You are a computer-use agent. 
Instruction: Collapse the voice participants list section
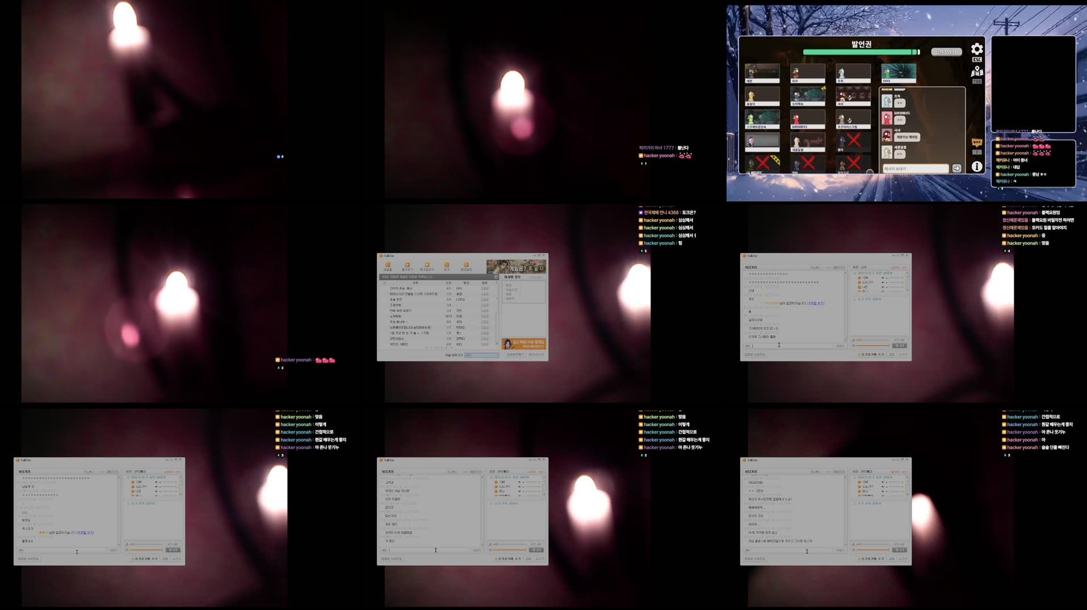(855, 273)
